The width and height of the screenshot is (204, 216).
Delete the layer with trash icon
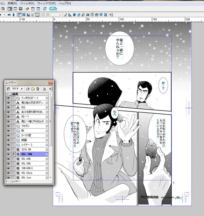click(38, 89)
